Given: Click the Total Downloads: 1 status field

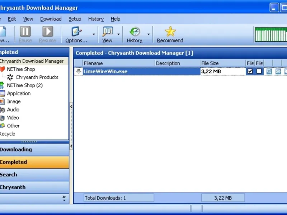Looking at the screenshot, I should click(x=119, y=198).
